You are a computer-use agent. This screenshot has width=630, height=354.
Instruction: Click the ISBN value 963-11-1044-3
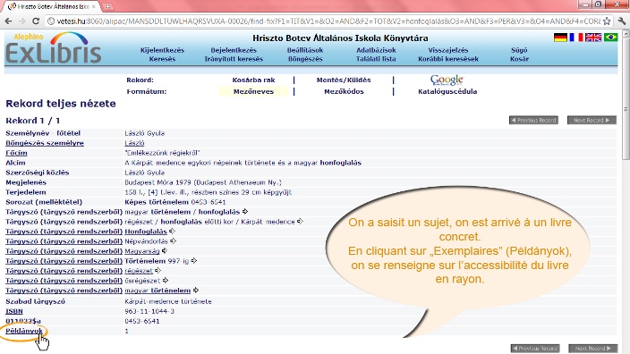click(149, 311)
